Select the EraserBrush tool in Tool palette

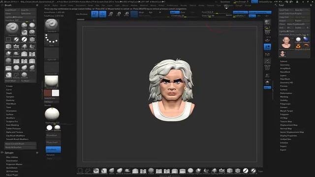306,46
